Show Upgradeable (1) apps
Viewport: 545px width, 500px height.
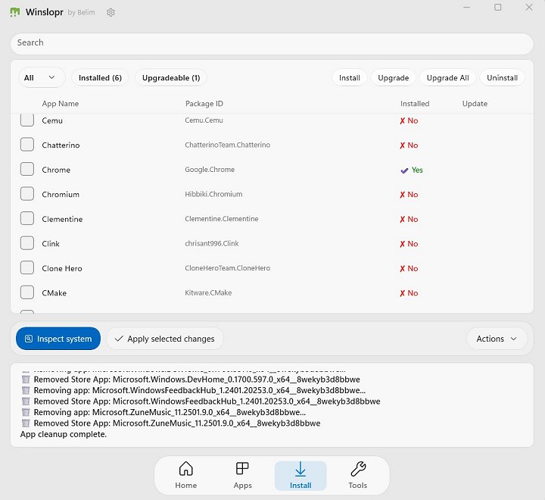171,77
